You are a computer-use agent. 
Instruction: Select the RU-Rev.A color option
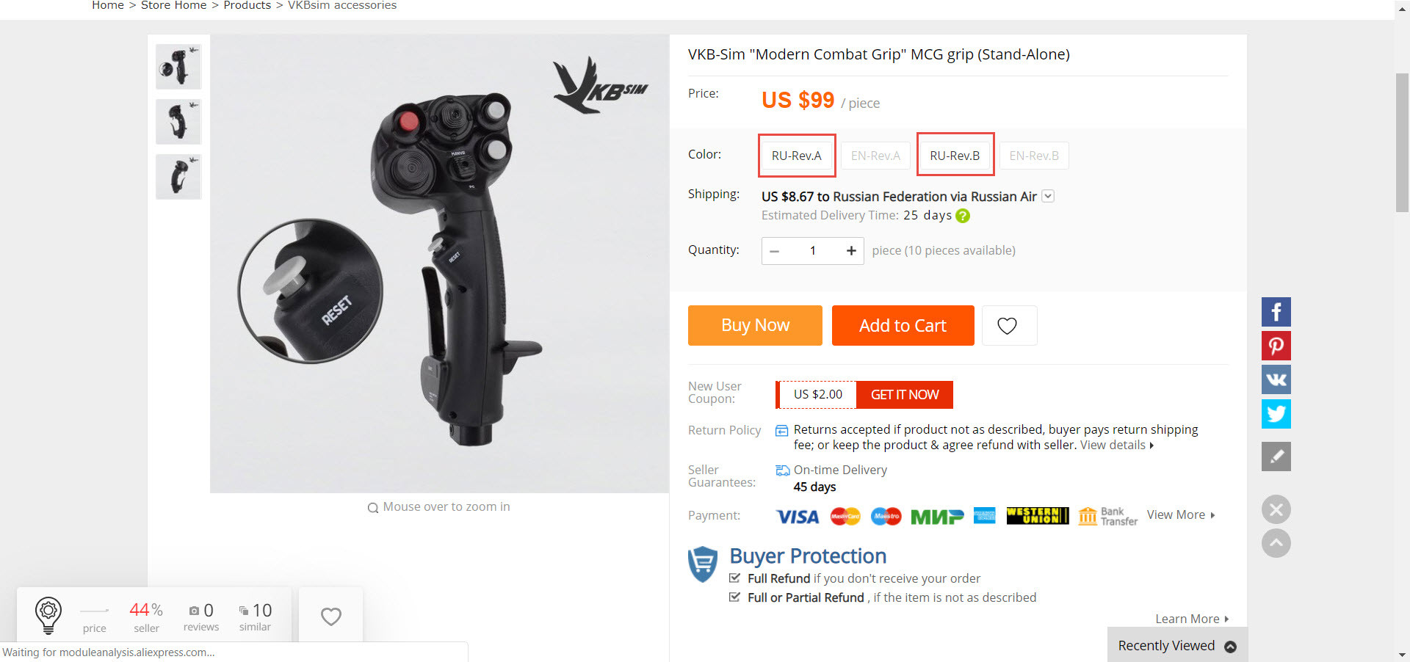point(797,156)
